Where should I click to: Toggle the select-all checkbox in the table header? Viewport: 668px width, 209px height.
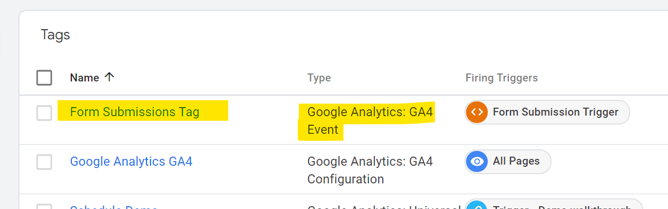[44, 78]
